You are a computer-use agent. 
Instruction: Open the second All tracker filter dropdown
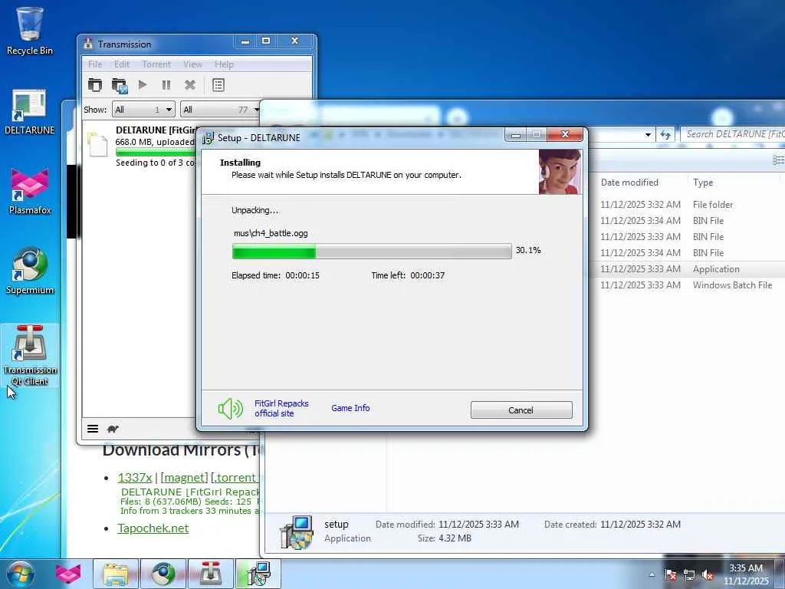click(x=220, y=109)
